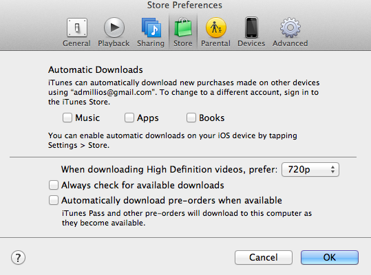Toggle Automatically download pre-orders when available
Image resolution: width=371 pixels, height=275 pixels.
(x=54, y=200)
